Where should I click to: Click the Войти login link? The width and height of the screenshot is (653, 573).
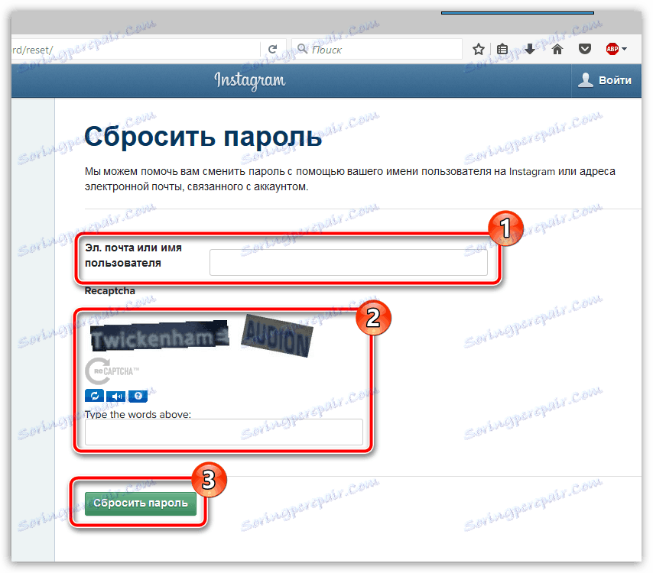(x=615, y=80)
